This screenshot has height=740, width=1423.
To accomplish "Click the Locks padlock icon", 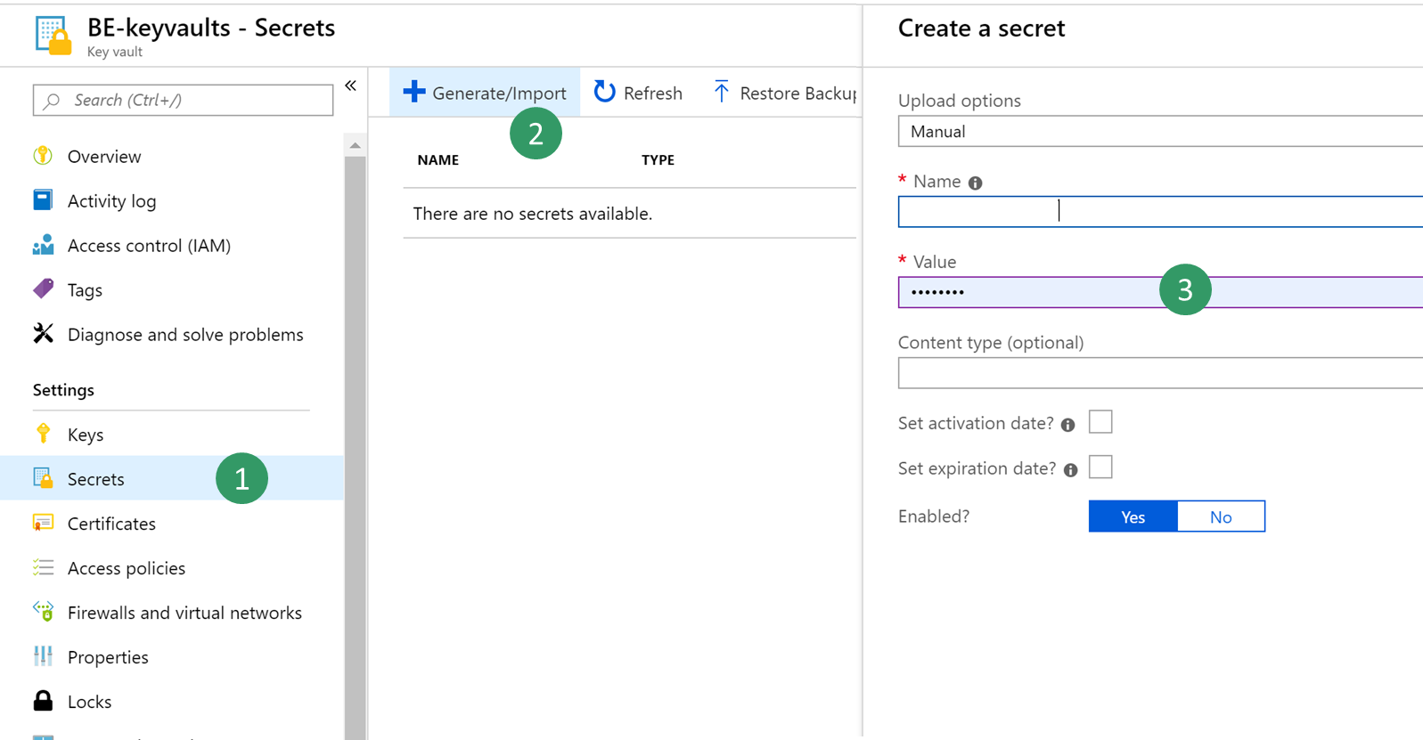I will click(43, 701).
